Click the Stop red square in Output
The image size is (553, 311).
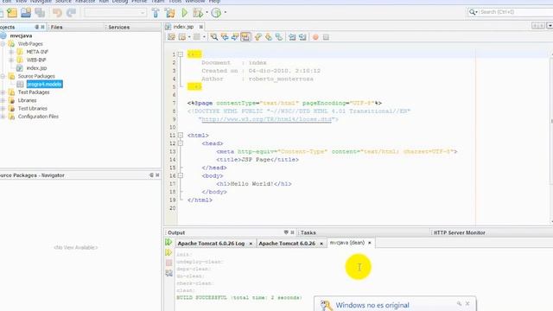[x=168, y=263]
